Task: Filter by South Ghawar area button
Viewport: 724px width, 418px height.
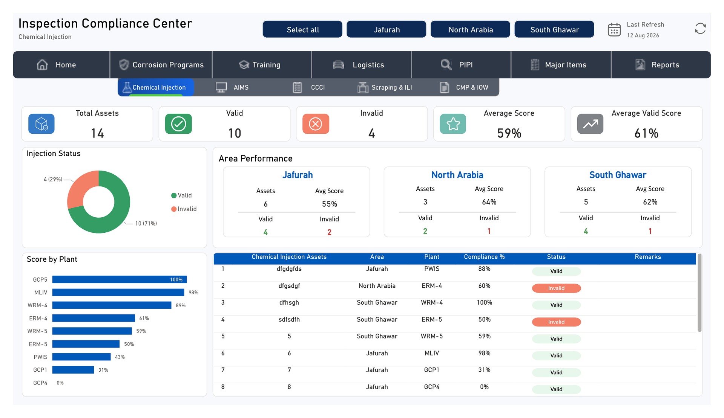Action: click(554, 29)
